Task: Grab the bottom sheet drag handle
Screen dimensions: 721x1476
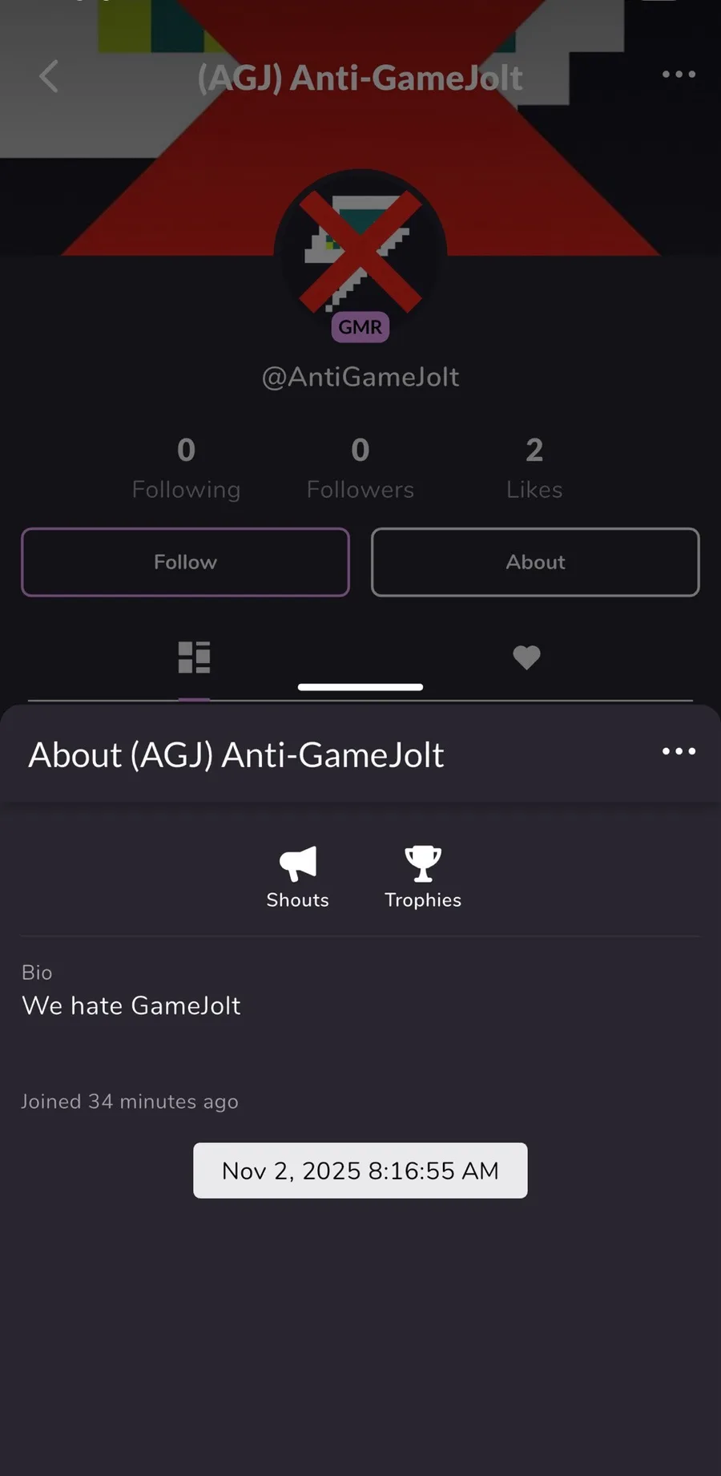Action: [360, 687]
